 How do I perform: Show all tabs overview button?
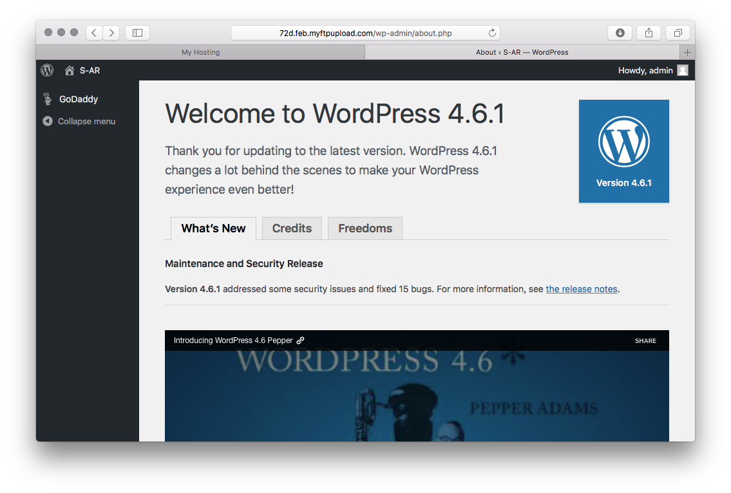[678, 33]
